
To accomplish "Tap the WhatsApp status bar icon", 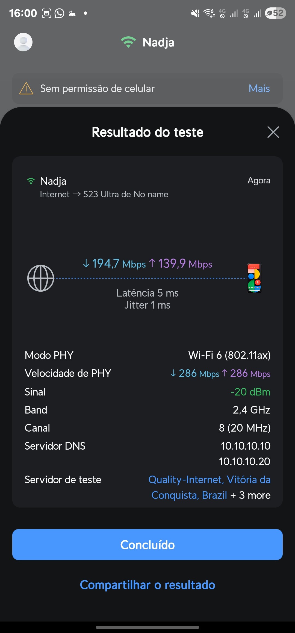I will click(x=59, y=13).
